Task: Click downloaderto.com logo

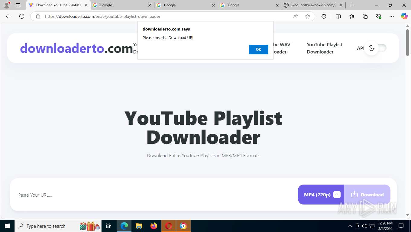Action: [76, 48]
